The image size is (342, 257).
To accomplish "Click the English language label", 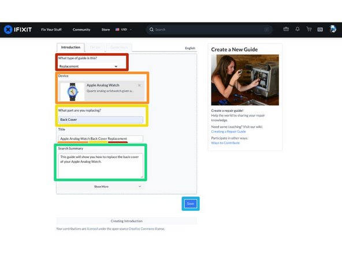I will (x=190, y=48).
